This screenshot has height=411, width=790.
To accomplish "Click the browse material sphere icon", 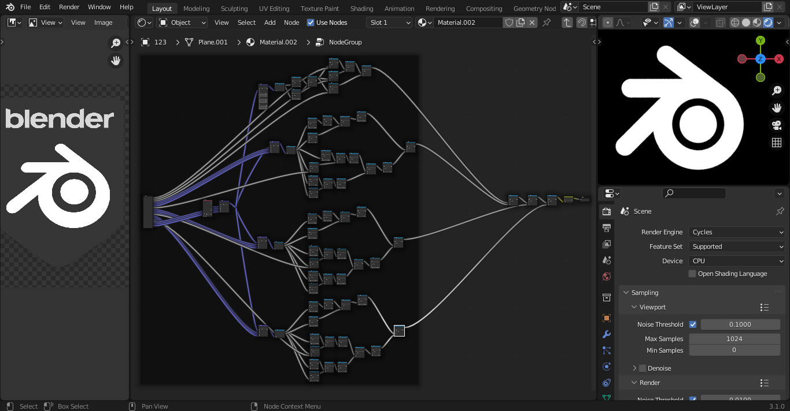I will click(x=425, y=23).
